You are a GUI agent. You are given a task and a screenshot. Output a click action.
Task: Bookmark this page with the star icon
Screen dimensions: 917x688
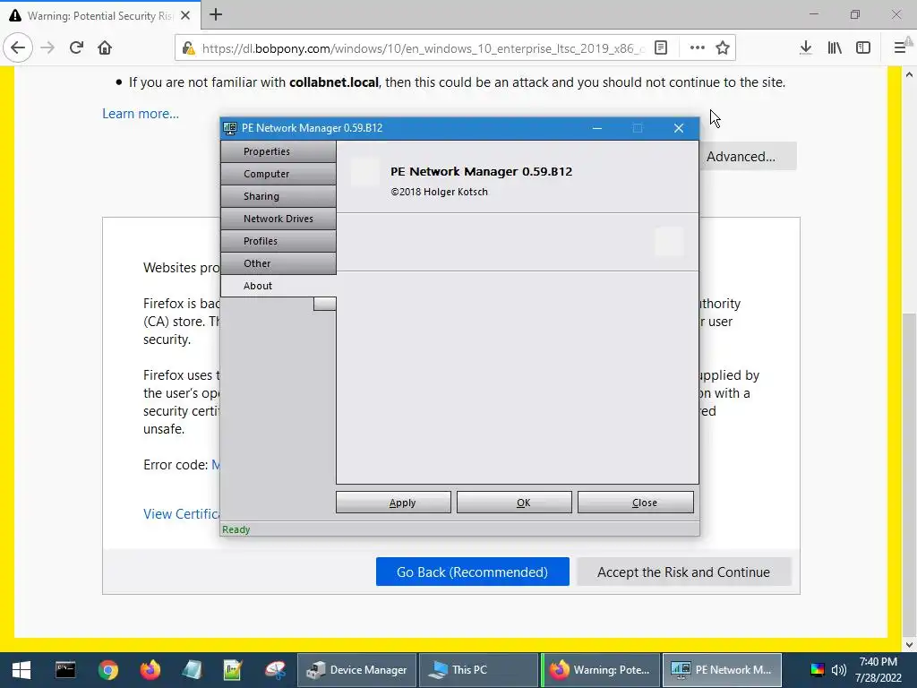click(x=723, y=48)
